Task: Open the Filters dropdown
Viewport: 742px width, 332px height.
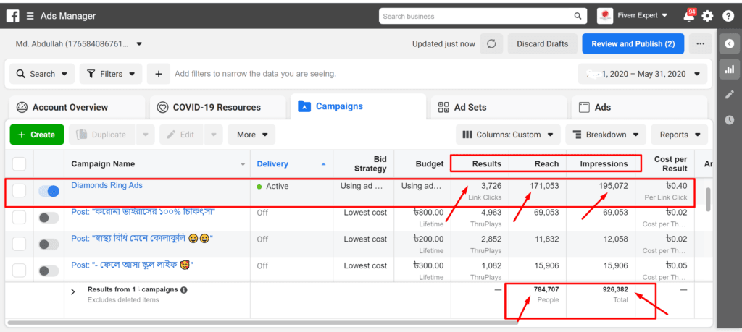Action: click(111, 75)
